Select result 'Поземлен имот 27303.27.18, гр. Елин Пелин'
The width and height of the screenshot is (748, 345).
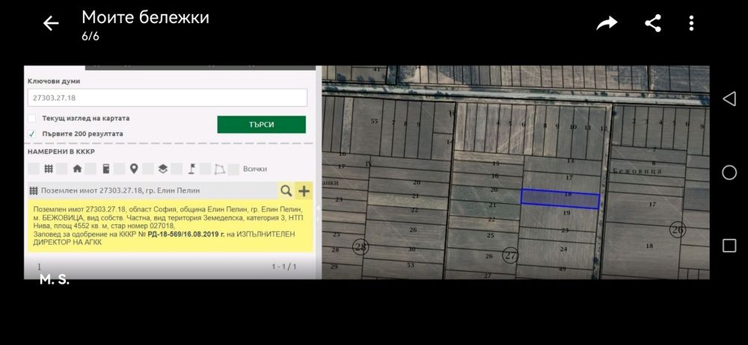click(x=120, y=190)
